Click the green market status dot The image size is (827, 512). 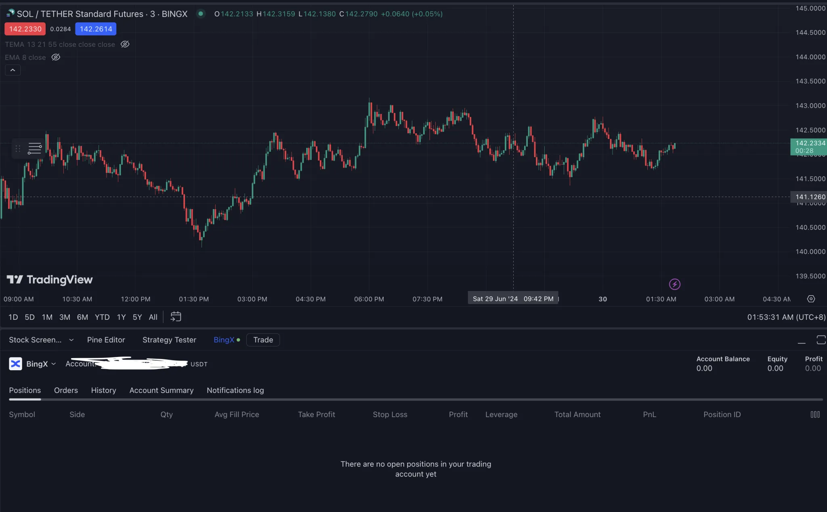coord(200,14)
